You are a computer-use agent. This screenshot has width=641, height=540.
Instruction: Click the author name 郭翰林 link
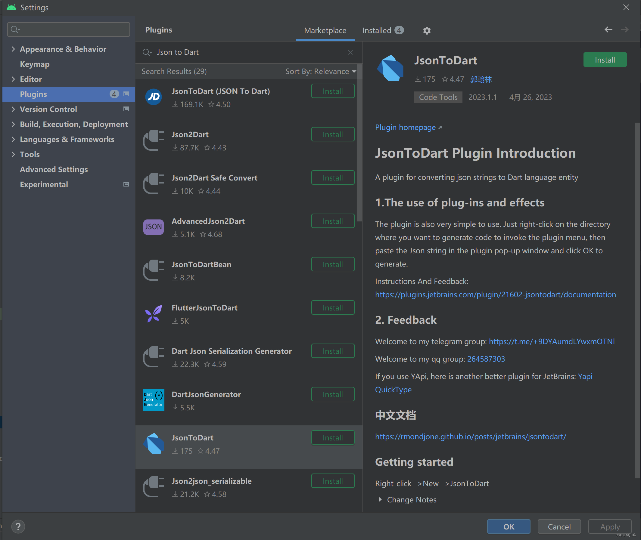[x=481, y=79]
